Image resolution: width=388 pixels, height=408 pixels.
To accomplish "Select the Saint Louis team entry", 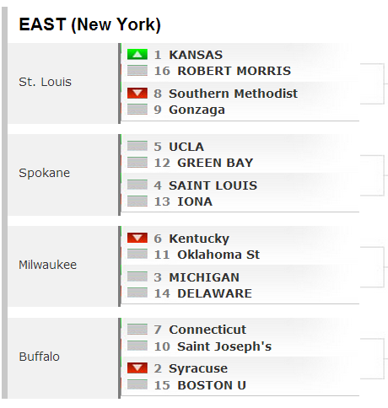I will [x=213, y=185].
